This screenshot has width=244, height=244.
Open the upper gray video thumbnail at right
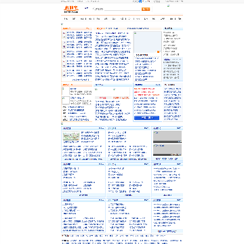tap(167, 137)
